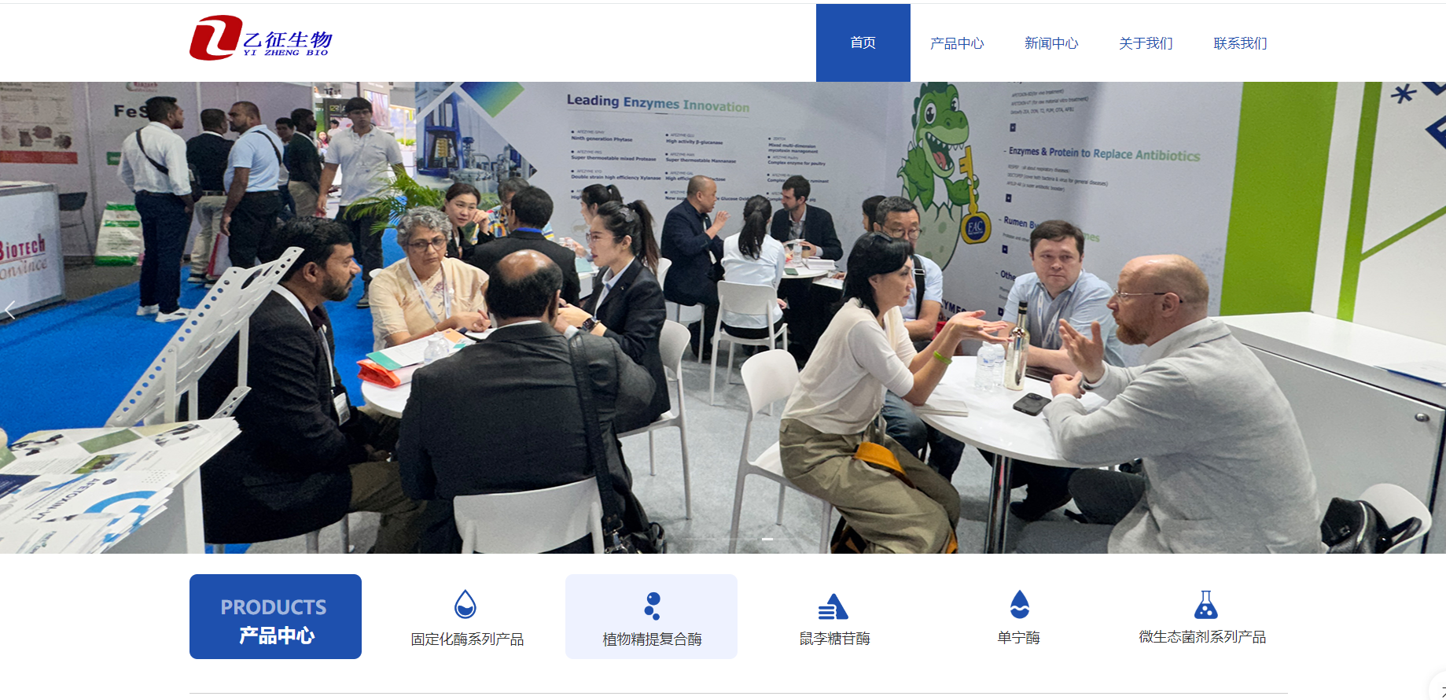Open the 产品中心 menu item

(957, 43)
